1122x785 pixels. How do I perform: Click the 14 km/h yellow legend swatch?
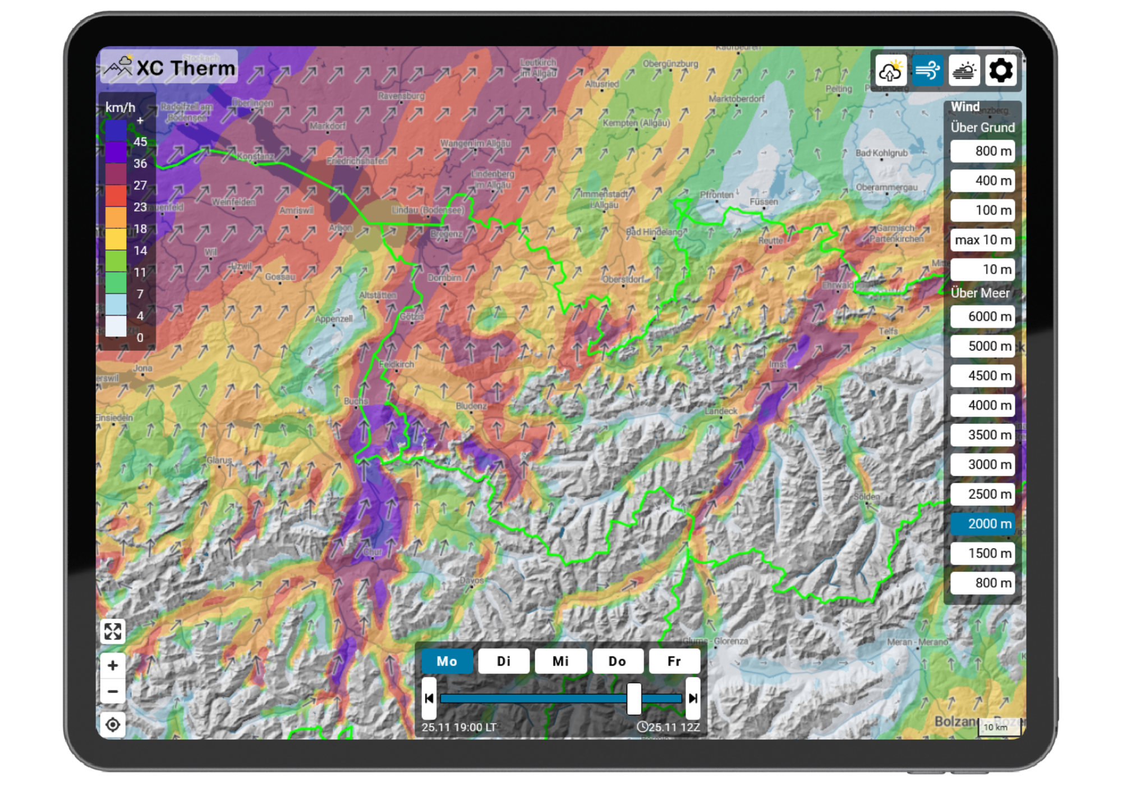point(116,239)
